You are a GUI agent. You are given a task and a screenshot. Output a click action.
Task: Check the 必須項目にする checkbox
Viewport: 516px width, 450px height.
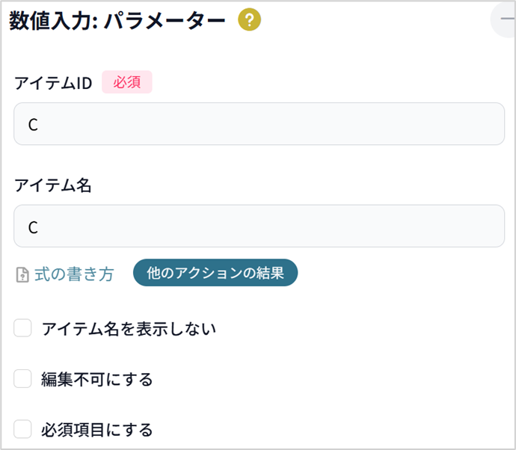(22, 429)
